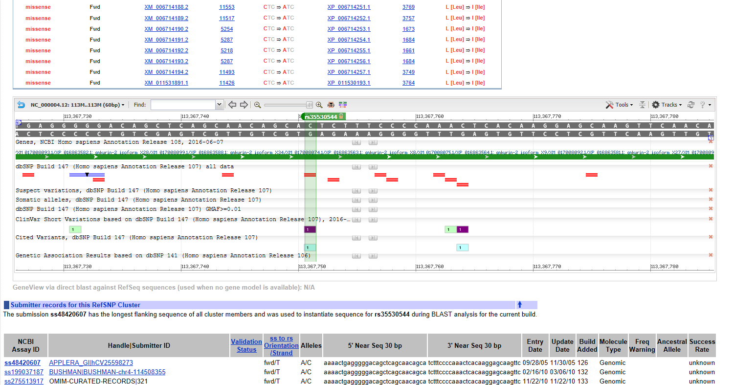Click the blue back arrow in viewer toolbar
756x385 pixels.
coord(21,105)
